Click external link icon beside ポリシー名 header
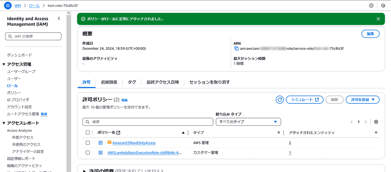Screen dimensions: 391x172 (118, 132)
